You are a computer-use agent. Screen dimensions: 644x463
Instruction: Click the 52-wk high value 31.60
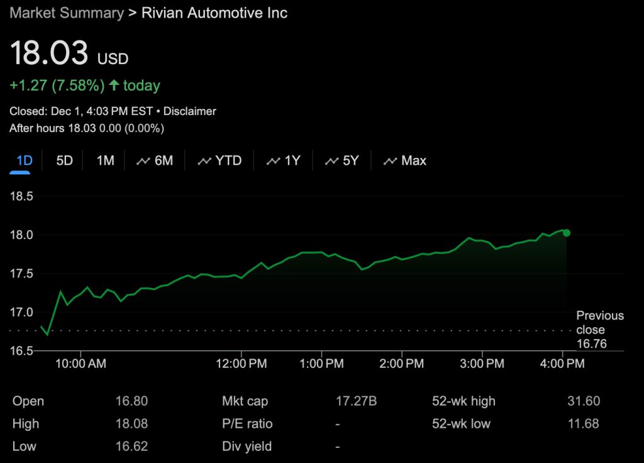point(583,401)
